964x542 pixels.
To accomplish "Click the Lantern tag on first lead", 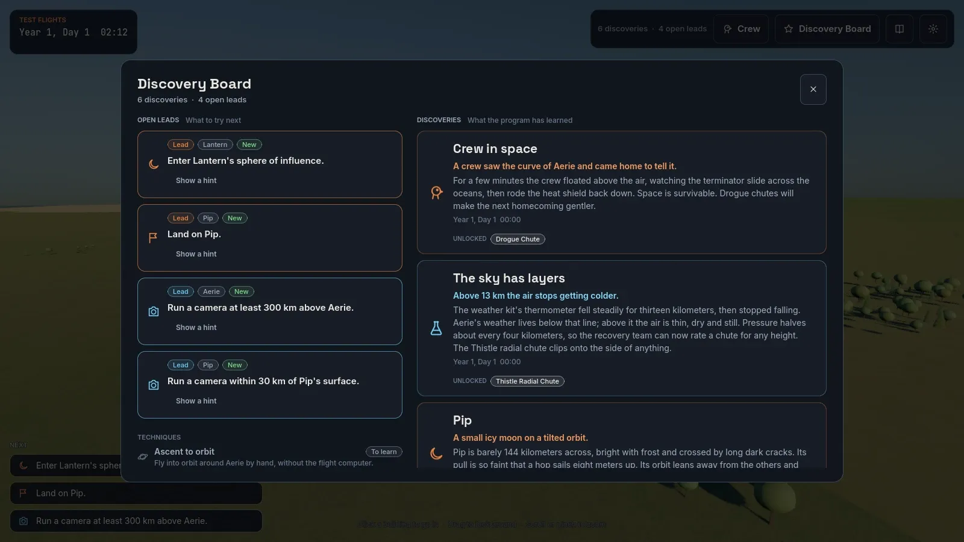I will (215, 145).
